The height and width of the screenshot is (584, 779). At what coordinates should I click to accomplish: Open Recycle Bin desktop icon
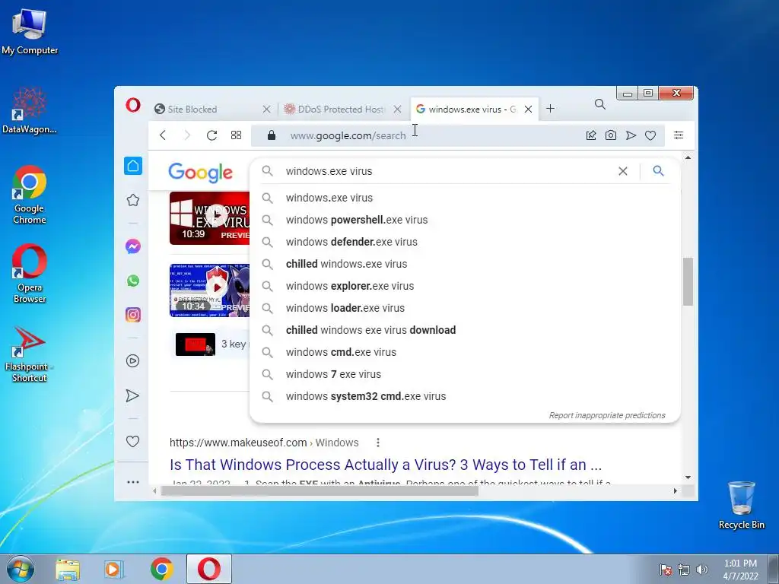pos(741,505)
